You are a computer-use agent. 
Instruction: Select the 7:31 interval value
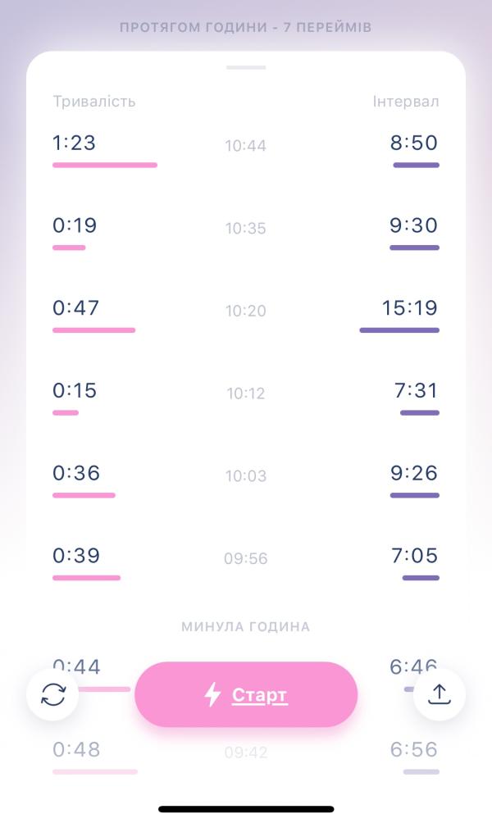[x=416, y=390]
